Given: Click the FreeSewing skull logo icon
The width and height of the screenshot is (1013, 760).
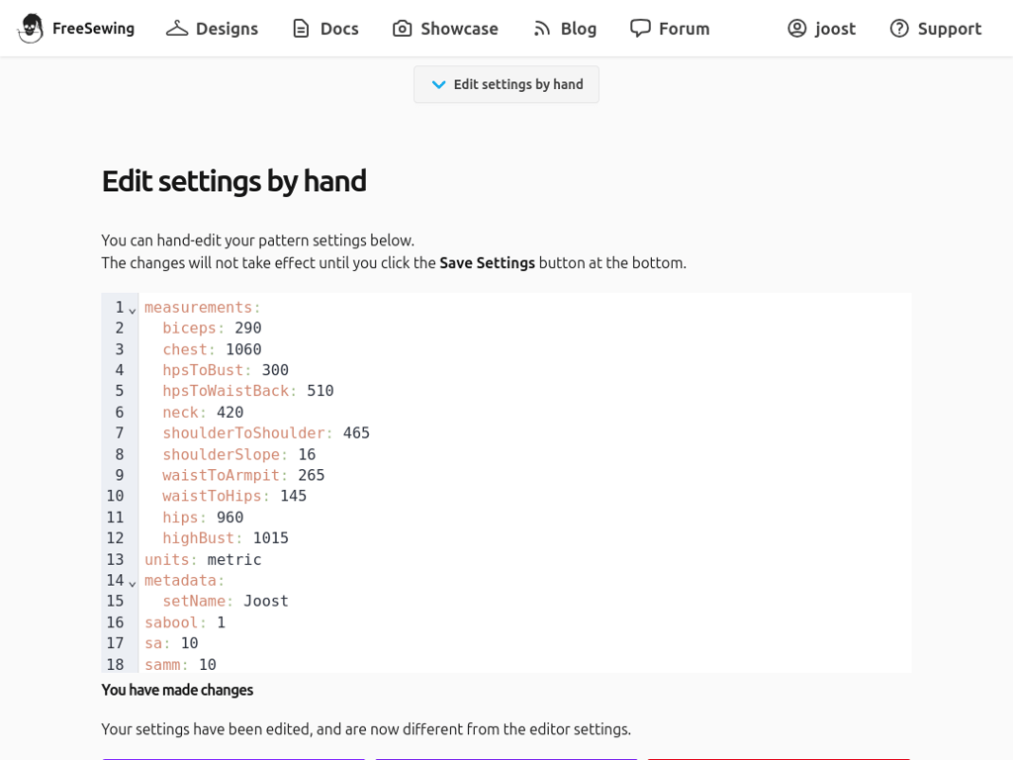Looking at the screenshot, I should 31,29.
